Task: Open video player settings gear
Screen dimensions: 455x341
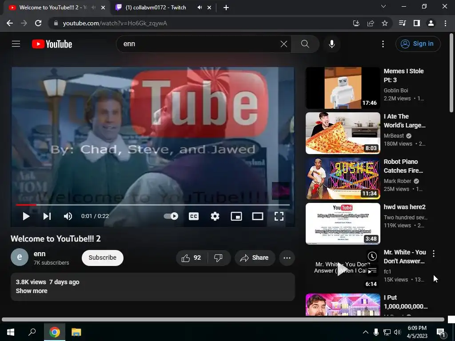Action: point(215,216)
